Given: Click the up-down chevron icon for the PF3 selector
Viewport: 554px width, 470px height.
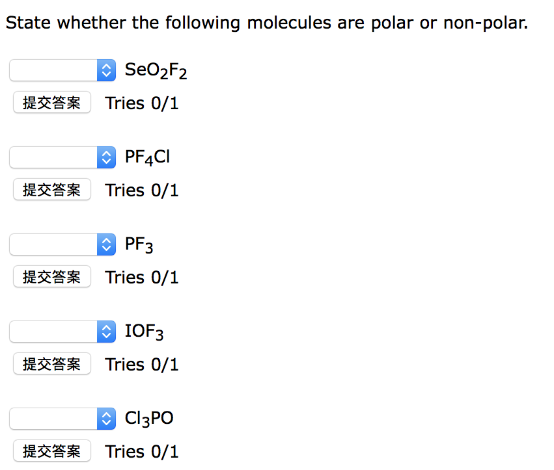Looking at the screenshot, I should 105,244.
